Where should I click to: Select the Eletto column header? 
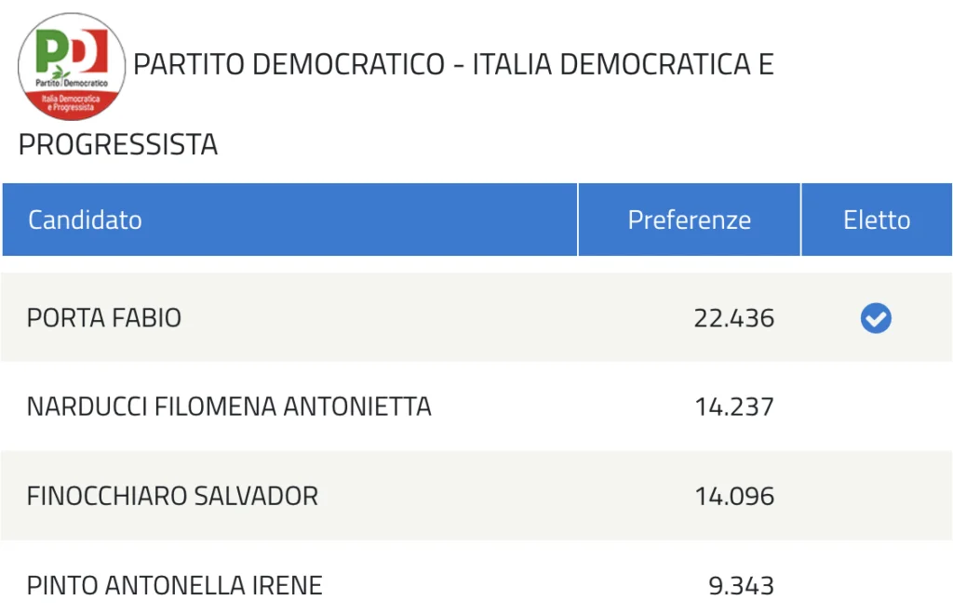pos(877,220)
